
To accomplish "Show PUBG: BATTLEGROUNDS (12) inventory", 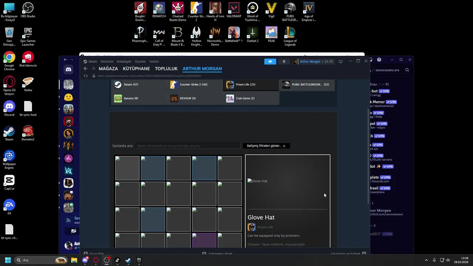I will (x=307, y=85).
